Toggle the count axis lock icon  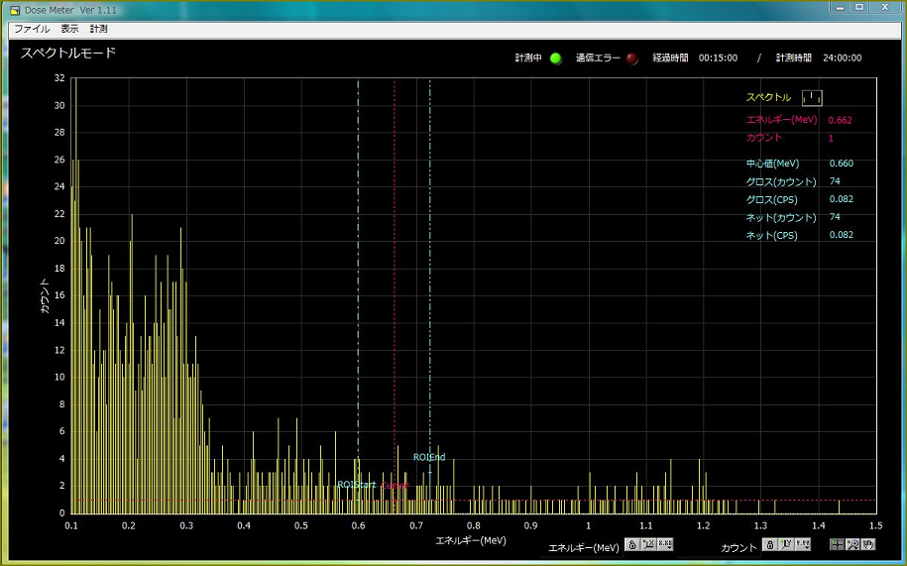point(769,544)
